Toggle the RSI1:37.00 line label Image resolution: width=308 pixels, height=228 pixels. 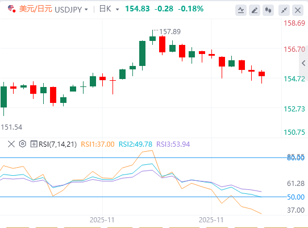(98, 144)
